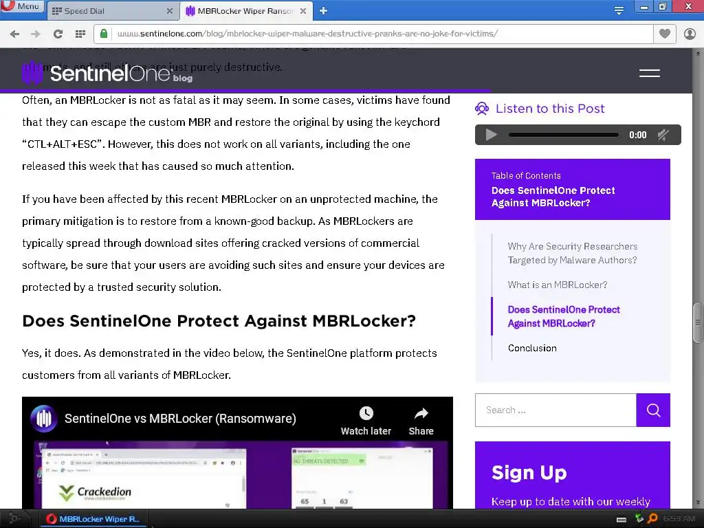The height and width of the screenshot is (528, 704).
Task: Select Does SentinelOne Protect Against MBRLocker in contents list
Action: pyautogui.click(x=564, y=316)
